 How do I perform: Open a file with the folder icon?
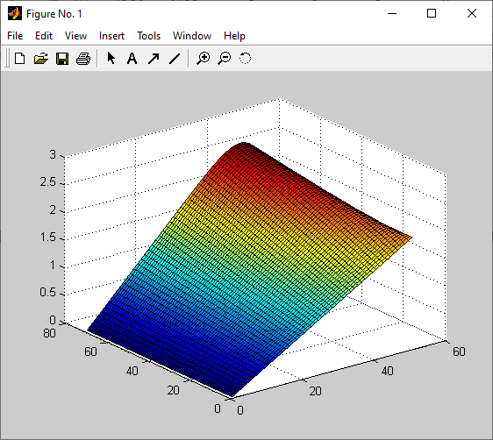41,59
